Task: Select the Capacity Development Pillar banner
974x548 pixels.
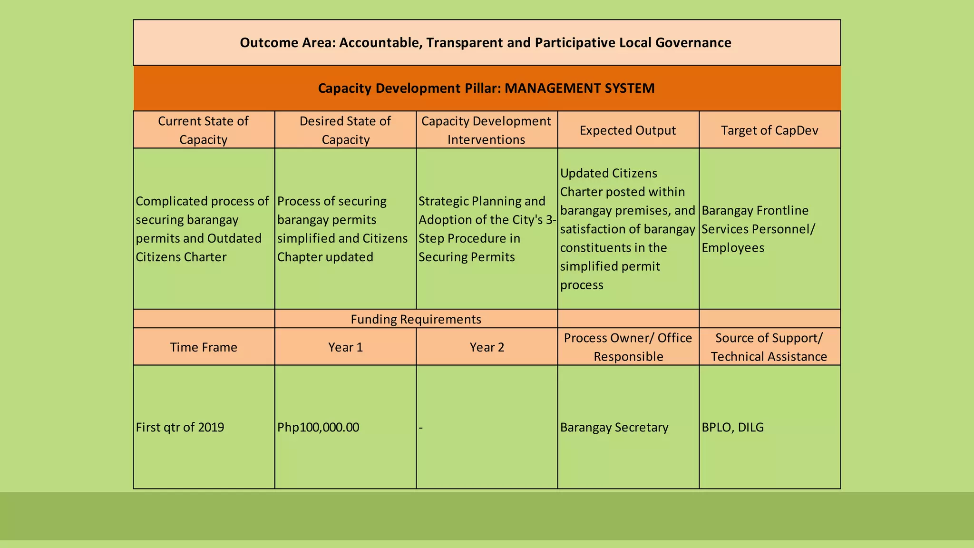Action: [x=486, y=88]
